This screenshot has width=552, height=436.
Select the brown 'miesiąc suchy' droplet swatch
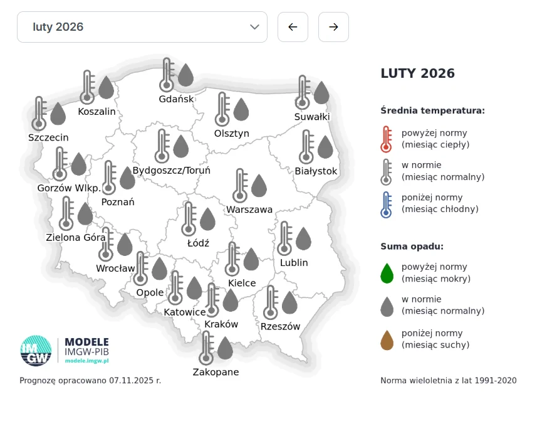click(387, 339)
